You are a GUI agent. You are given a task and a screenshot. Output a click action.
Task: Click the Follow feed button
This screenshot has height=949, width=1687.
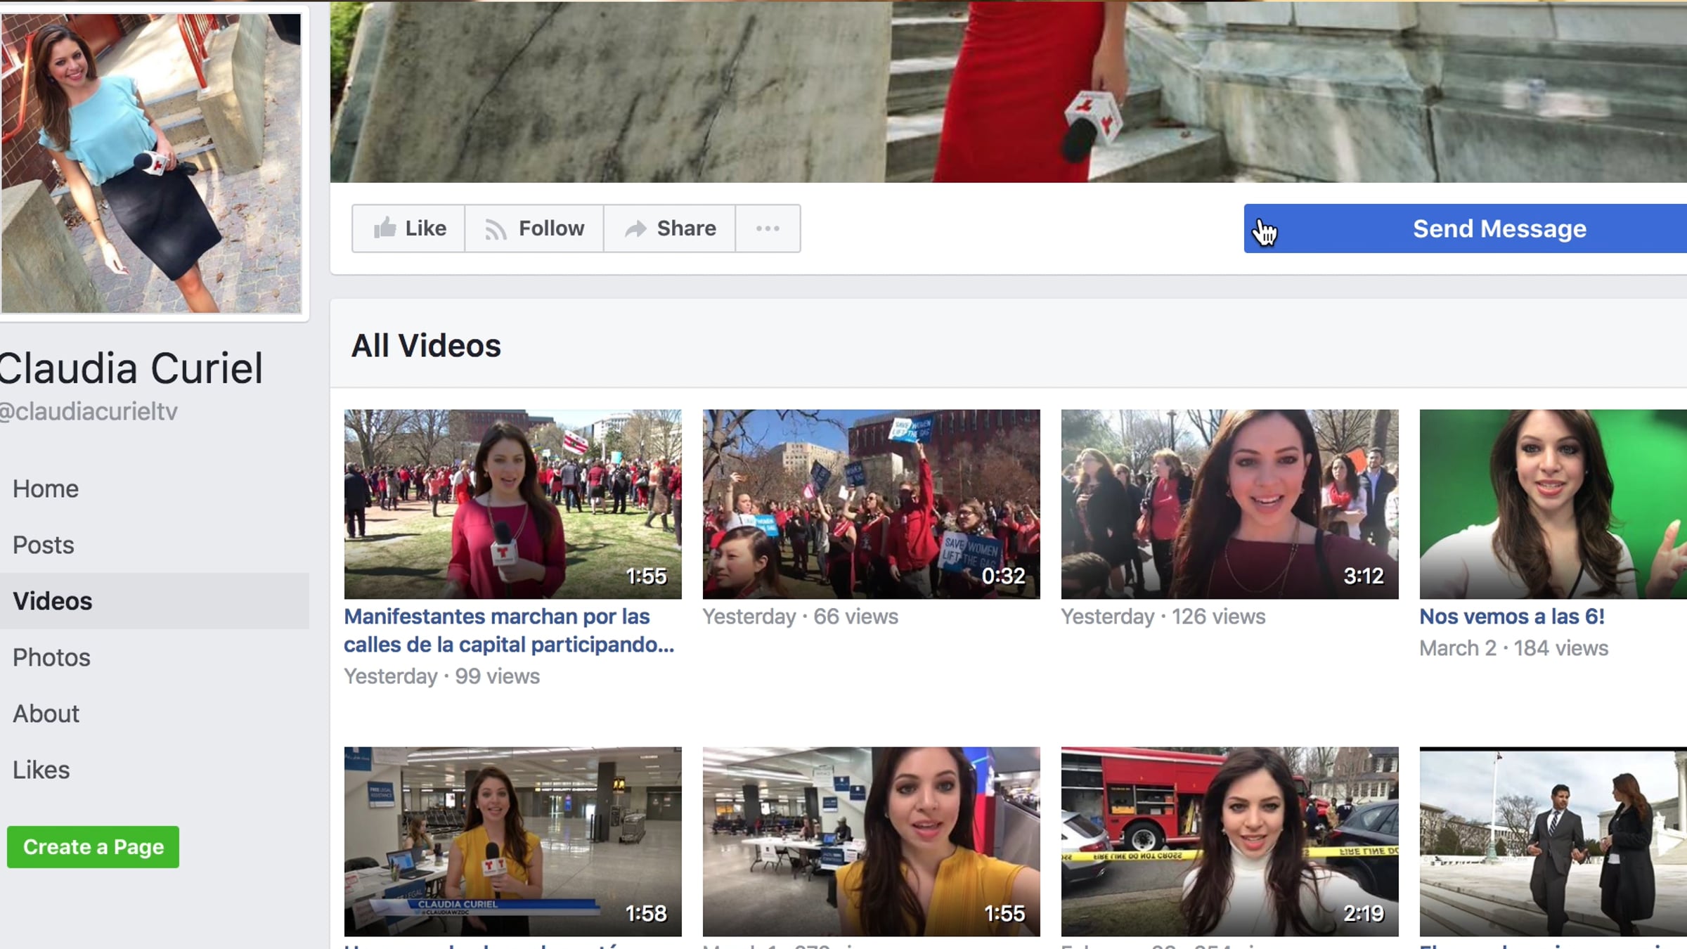(534, 228)
